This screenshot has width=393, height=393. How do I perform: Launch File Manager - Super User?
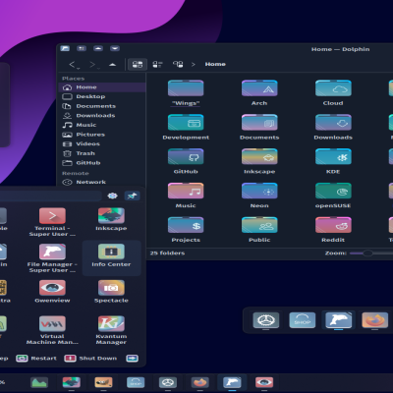click(52, 258)
